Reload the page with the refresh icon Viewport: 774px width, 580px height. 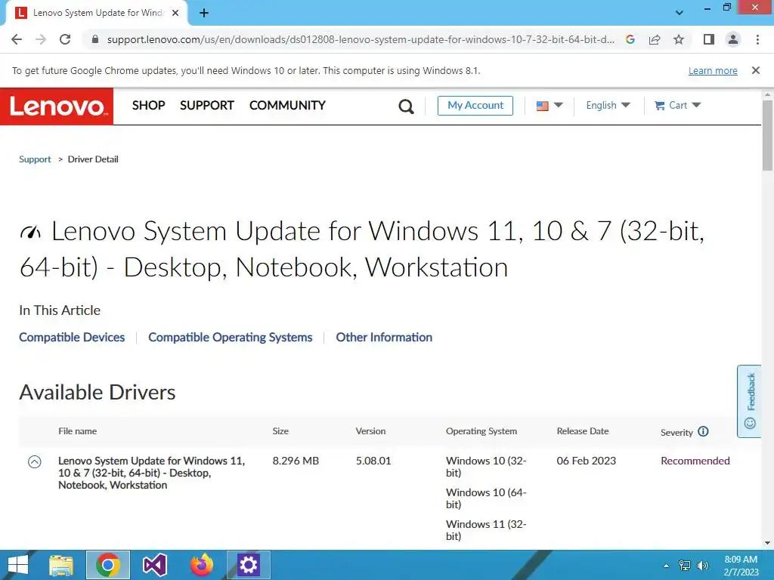(65, 39)
